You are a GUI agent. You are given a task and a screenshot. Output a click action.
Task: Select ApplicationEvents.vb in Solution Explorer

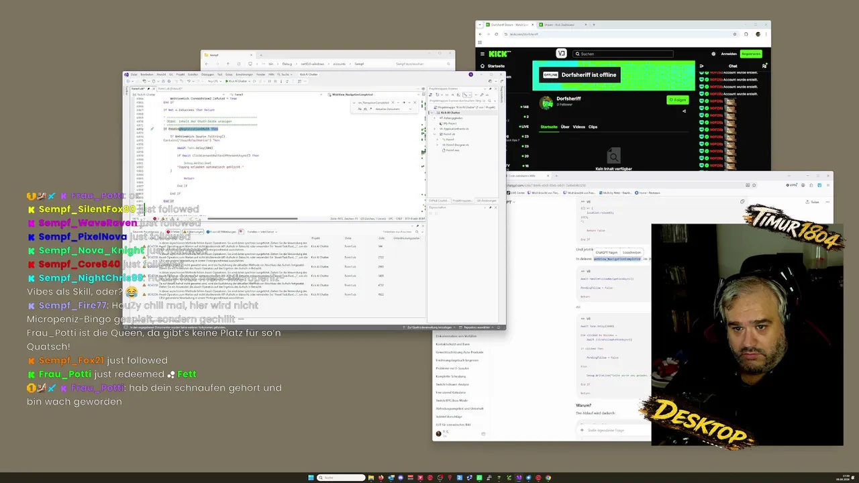point(455,129)
